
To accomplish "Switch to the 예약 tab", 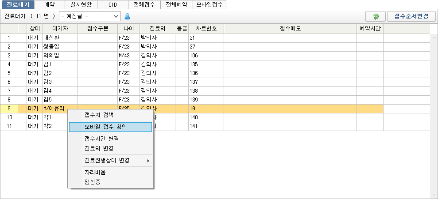I will point(50,4).
